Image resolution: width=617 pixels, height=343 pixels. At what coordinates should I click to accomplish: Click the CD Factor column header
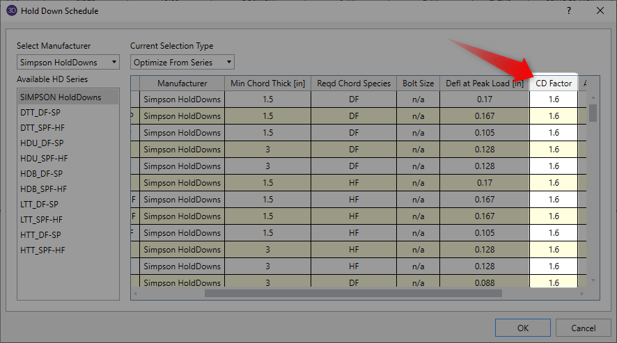pyautogui.click(x=554, y=83)
